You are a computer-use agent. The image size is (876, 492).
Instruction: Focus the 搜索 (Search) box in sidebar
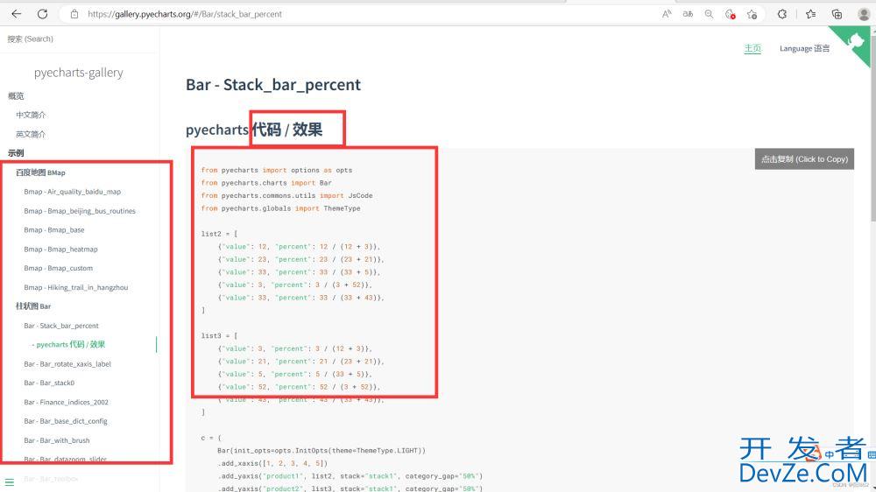(x=80, y=39)
